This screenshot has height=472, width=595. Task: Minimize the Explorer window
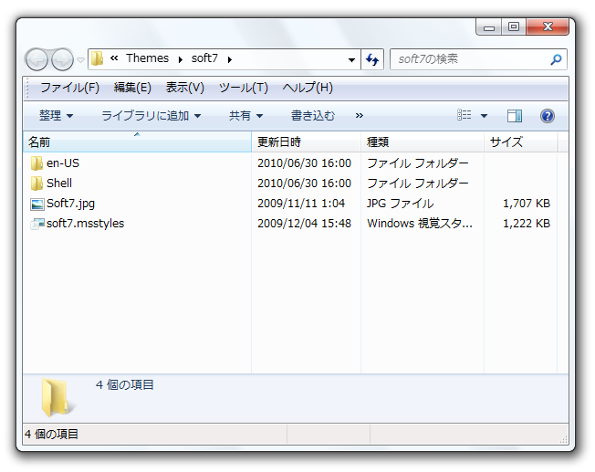point(489,27)
